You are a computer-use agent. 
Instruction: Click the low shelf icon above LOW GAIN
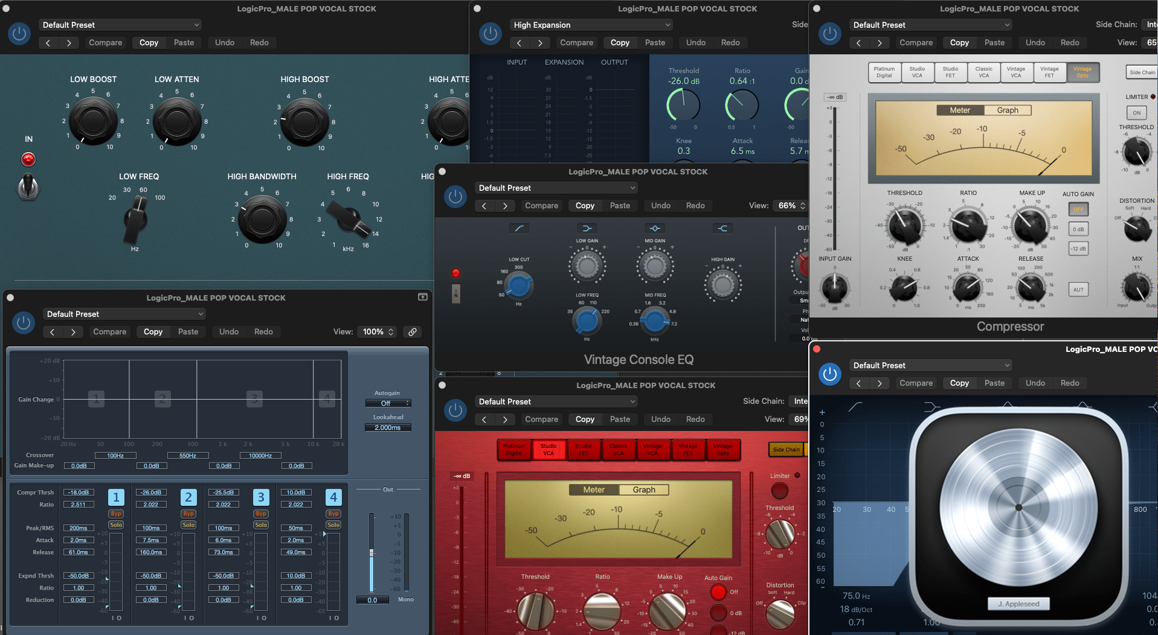pyautogui.click(x=587, y=228)
